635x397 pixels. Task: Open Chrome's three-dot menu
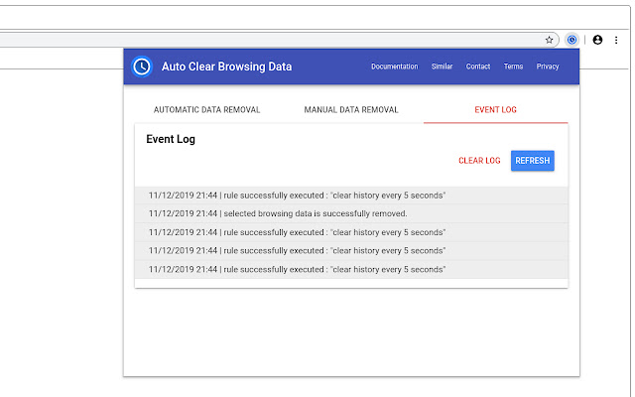(616, 40)
